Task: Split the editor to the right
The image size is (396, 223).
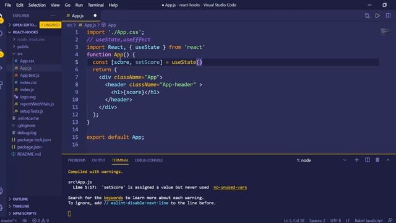Action: point(388,15)
